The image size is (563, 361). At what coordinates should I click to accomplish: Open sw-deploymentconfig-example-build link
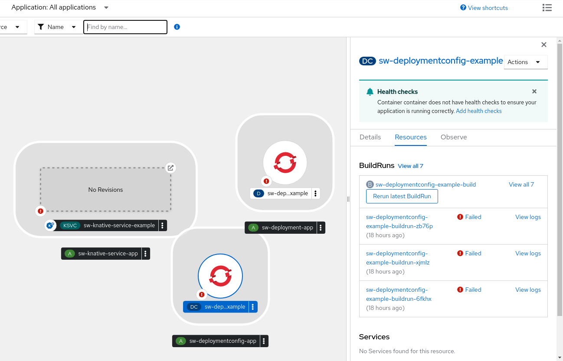tap(426, 184)
